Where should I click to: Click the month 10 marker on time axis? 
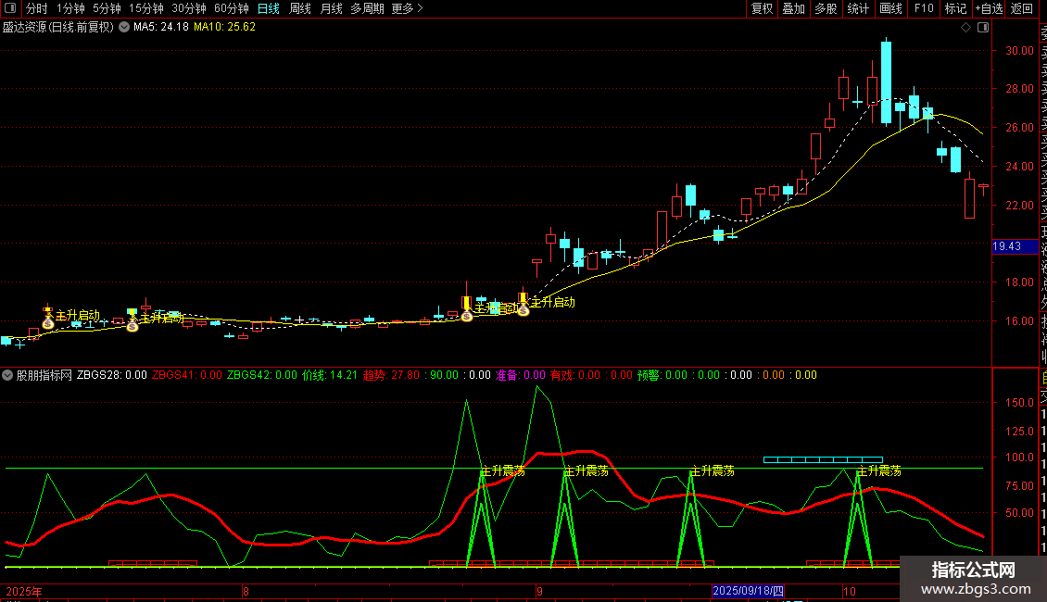(x=850, y=591)
